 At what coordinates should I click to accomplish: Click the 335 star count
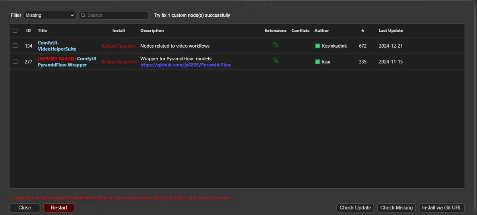coord(363,62)
